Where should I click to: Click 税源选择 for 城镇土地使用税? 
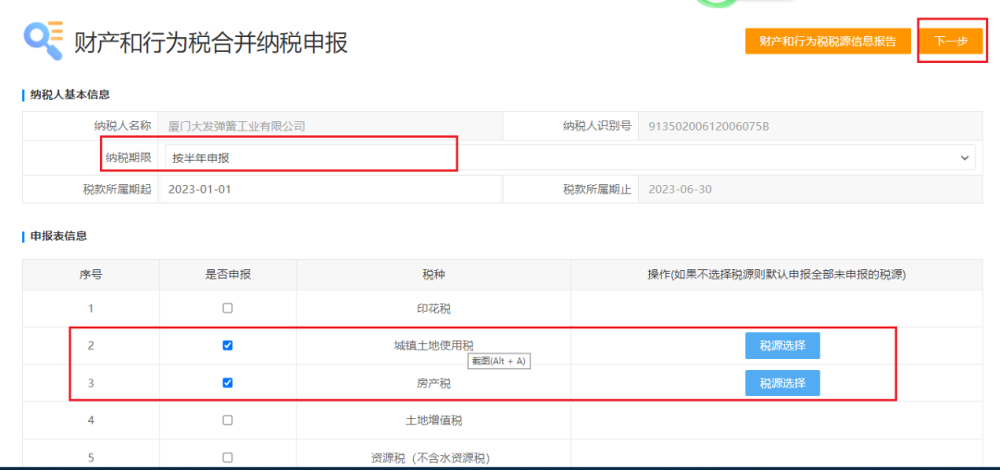click(782, 346)
